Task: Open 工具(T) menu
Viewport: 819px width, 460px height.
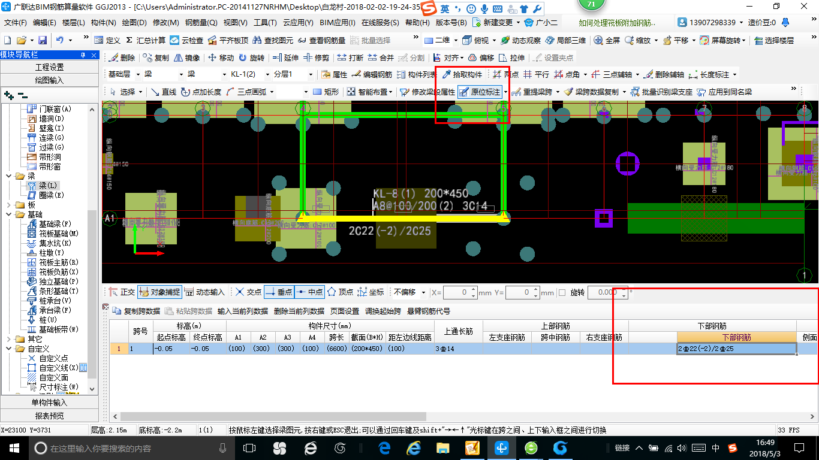Action: click(x=265, y=22)
